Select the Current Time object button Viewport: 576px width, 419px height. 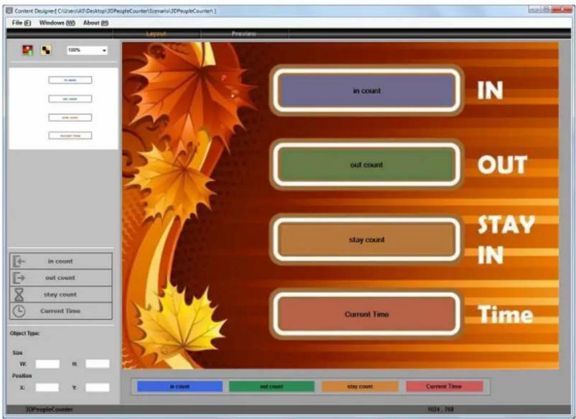coord(61,311)
